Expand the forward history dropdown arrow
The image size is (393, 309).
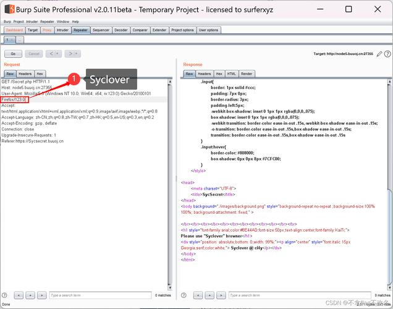click(x=78, y=54)
